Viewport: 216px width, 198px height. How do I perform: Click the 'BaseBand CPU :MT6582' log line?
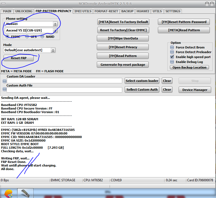(19, 105)
